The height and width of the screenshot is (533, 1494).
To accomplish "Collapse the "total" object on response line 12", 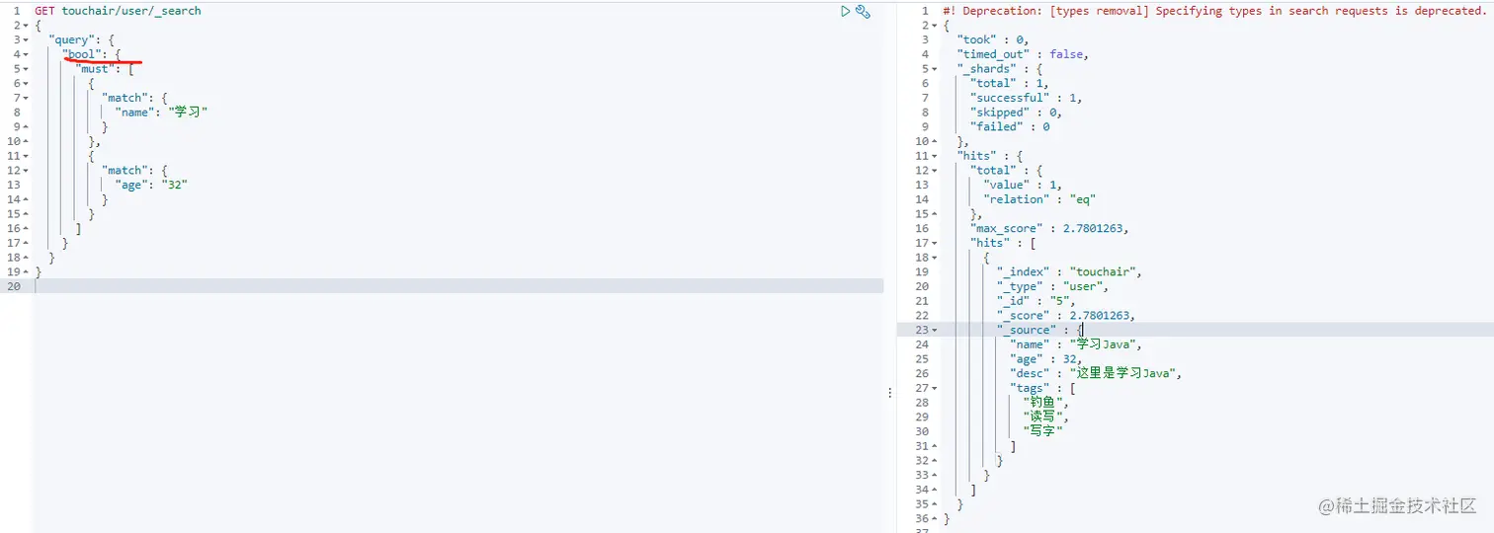I will pyautogui.click(x=934, y=170).
